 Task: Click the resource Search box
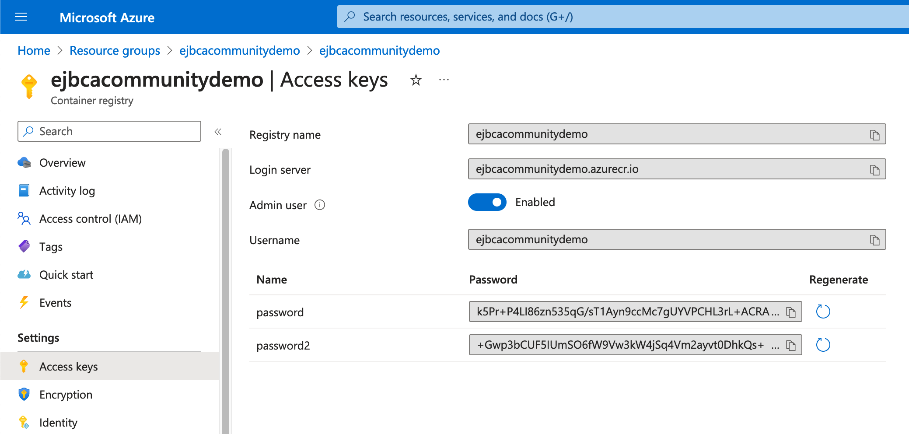click(108, 131)
